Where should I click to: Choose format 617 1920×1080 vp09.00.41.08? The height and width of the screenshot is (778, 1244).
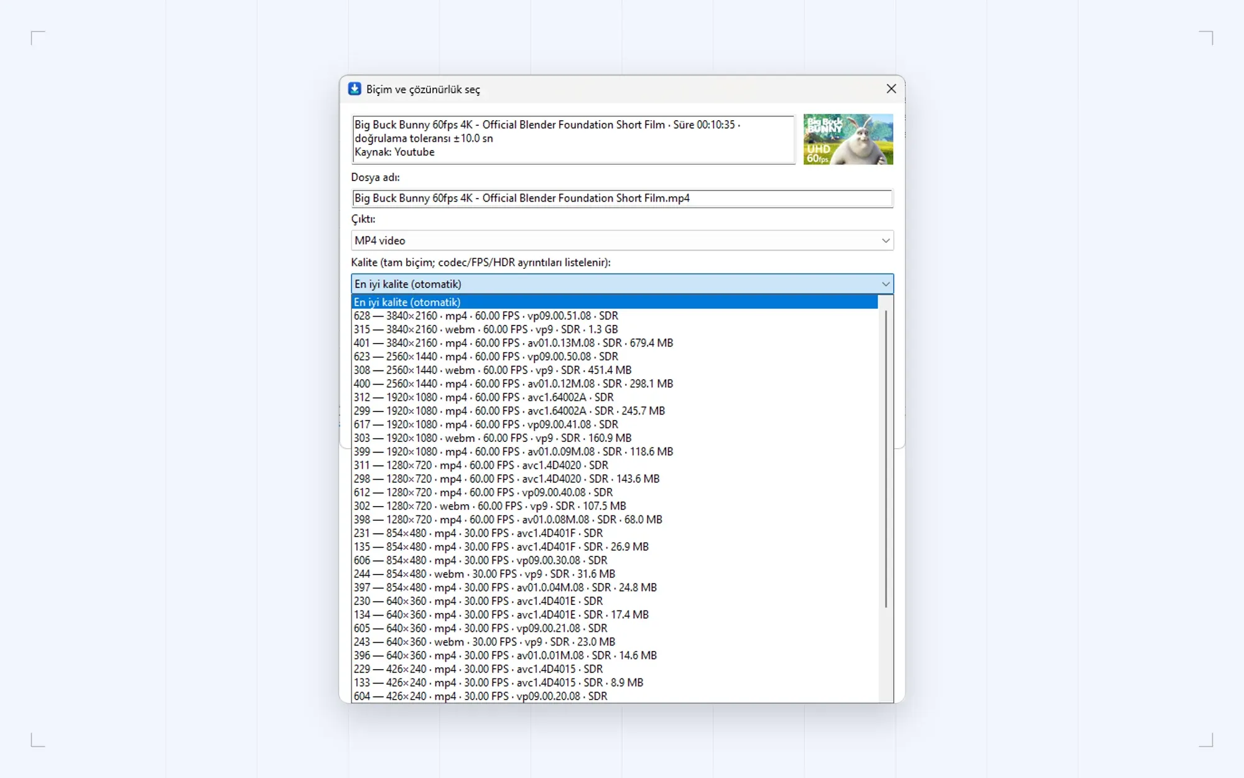click(x=615, y=424)
